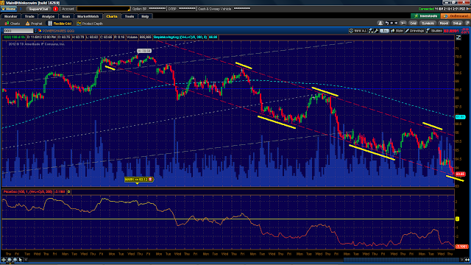The image size is (471, 265).
Task: Toggle the 1h timeframe button
Action: point(384,31)
